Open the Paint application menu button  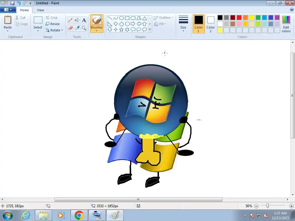8,9
